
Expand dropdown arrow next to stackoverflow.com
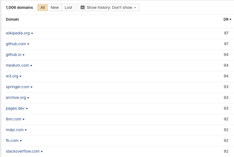(42, 152)
